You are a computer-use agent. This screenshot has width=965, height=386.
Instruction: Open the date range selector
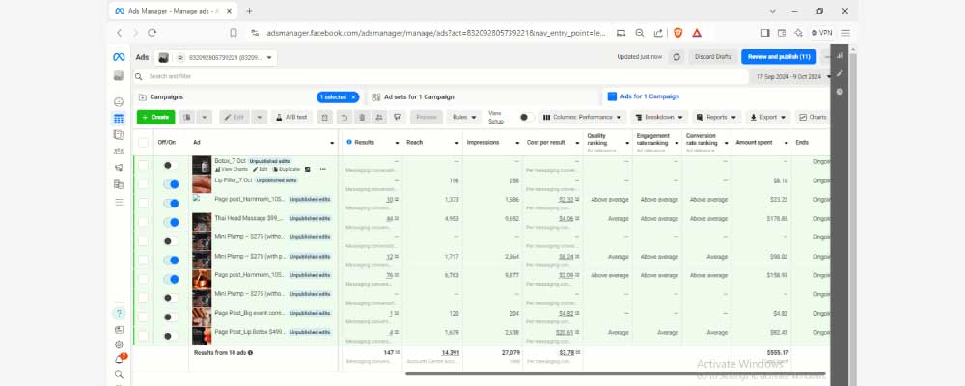789,76
